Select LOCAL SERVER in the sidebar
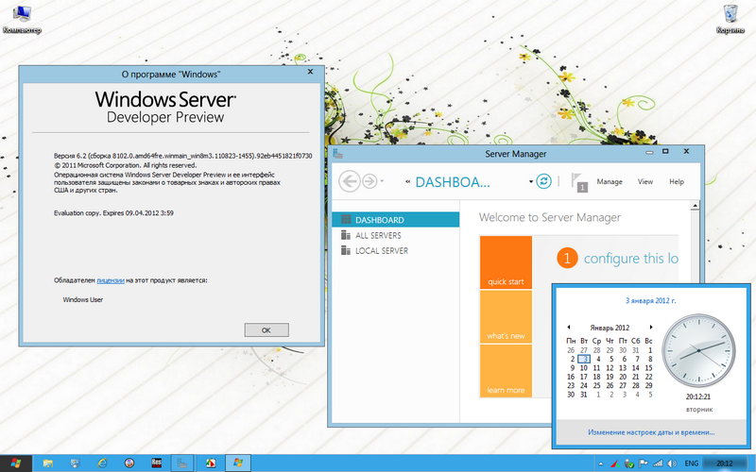This screenshot has width=756, height=472. (x=395, y=250)
